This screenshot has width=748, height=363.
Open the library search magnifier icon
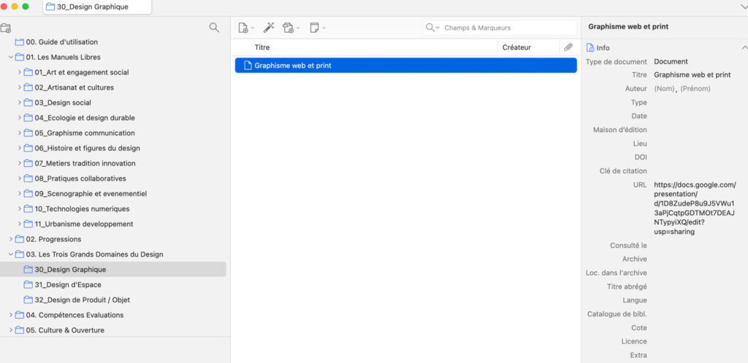coord(214,28)
